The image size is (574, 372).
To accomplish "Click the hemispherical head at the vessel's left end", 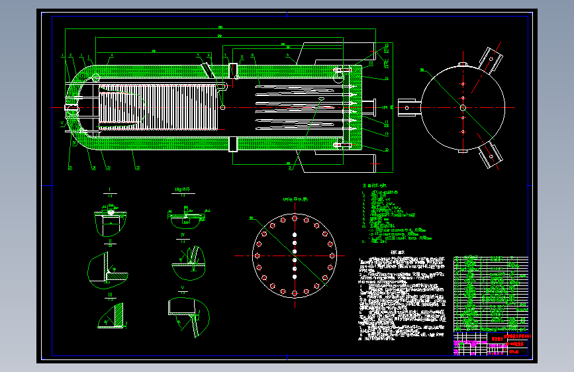I will point(81,107).
